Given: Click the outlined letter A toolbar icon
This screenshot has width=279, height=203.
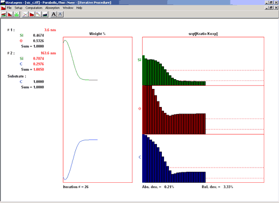Looking at the screenshot, I should coord(60,14).
